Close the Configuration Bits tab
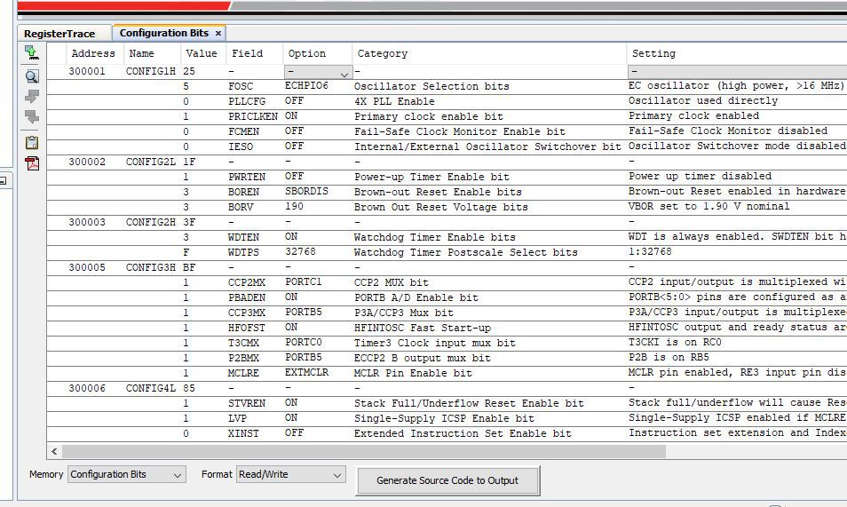847x507 pixels. coord(218,34)
